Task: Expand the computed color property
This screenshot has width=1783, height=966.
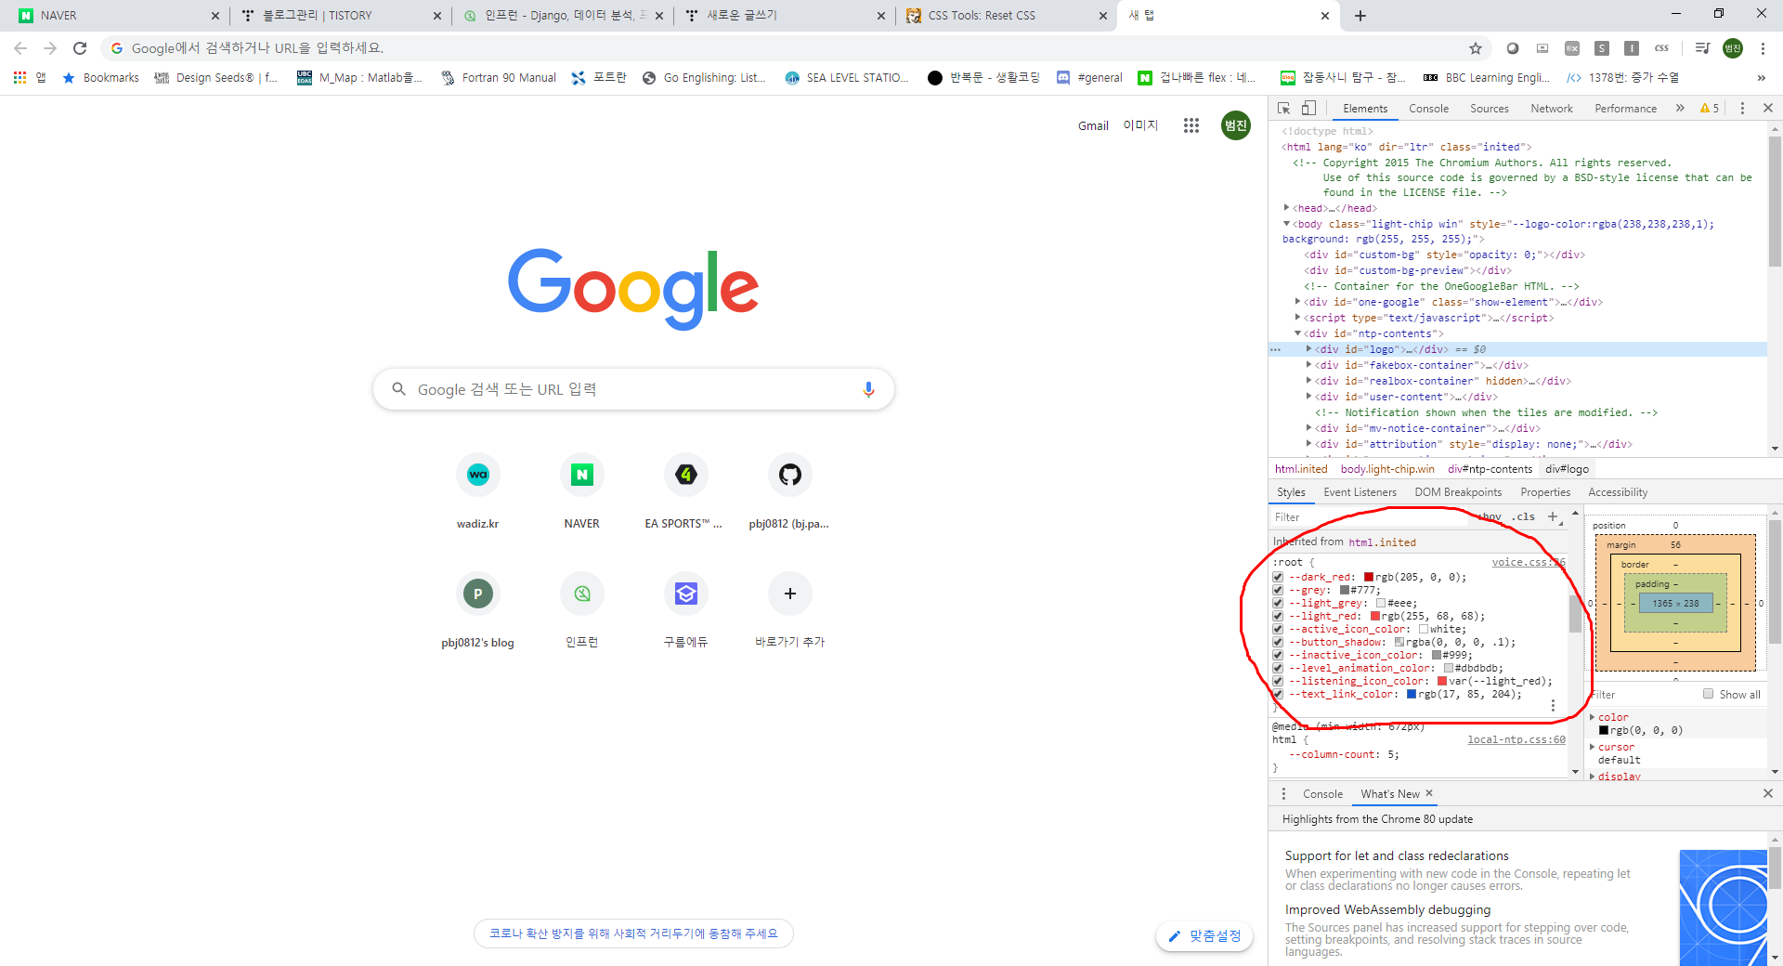Action: click(x=1592, y=717)
